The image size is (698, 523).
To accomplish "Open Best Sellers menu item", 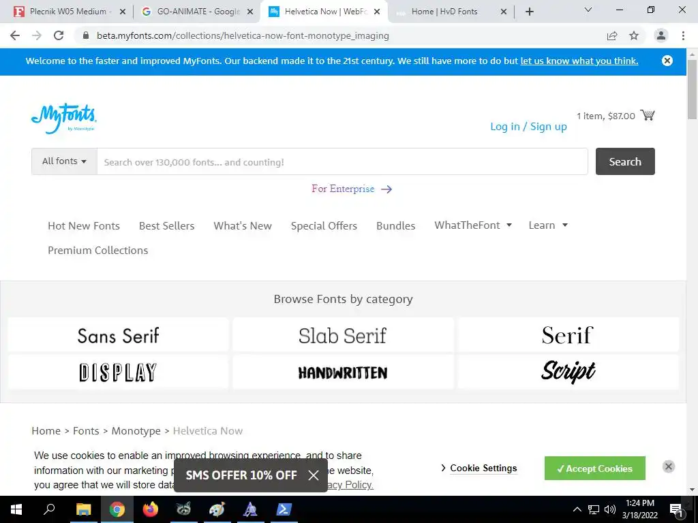I will (x=166, y=226).
